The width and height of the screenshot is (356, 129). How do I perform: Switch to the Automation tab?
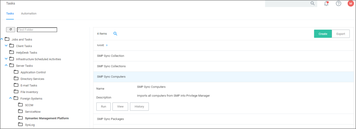(x=29, y=14)
